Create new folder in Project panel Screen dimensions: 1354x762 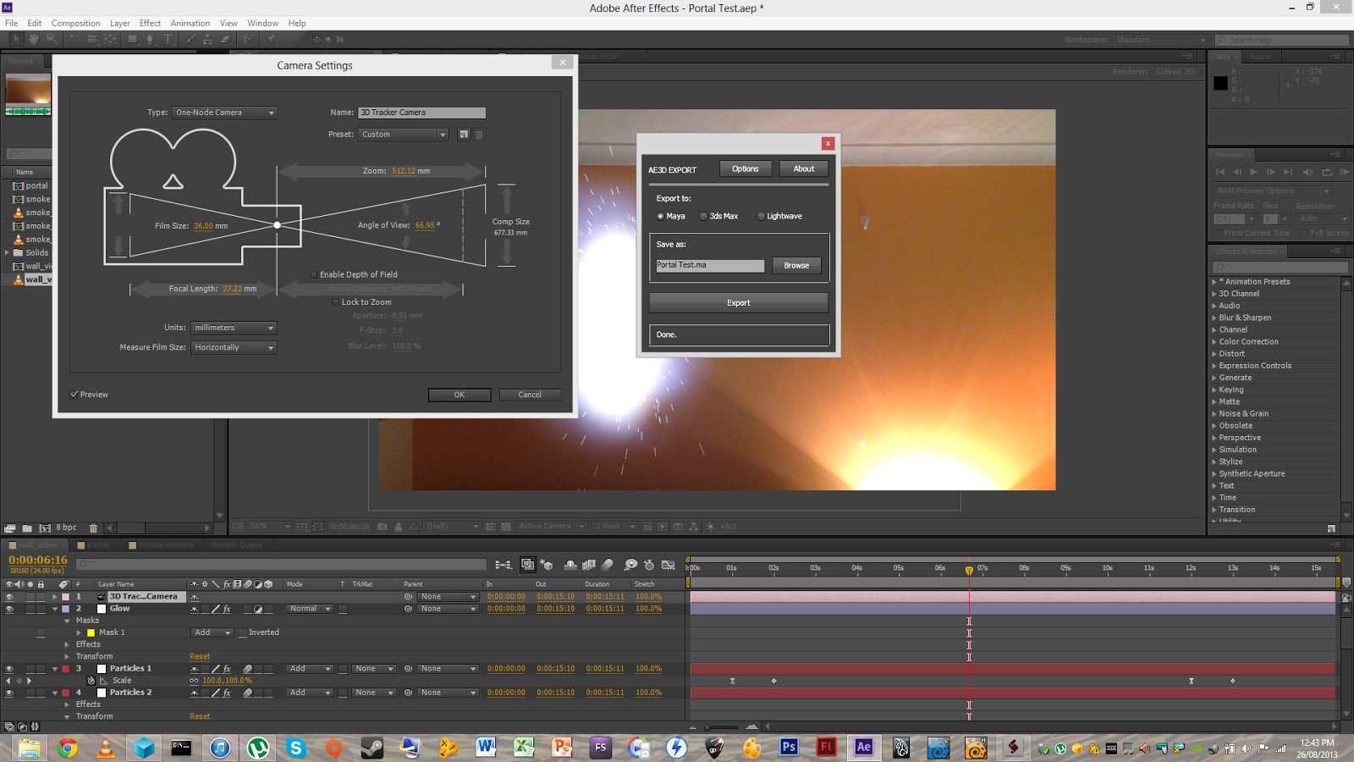pyautogui.click(x=27, y=528)
